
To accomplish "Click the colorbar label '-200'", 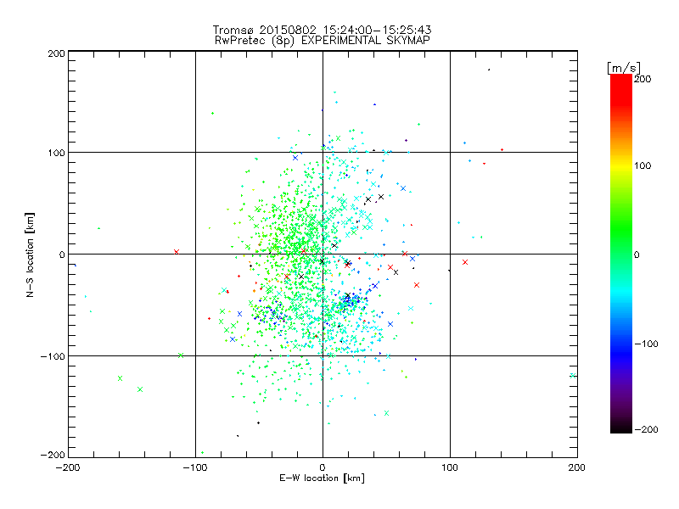I will [646, 429].
